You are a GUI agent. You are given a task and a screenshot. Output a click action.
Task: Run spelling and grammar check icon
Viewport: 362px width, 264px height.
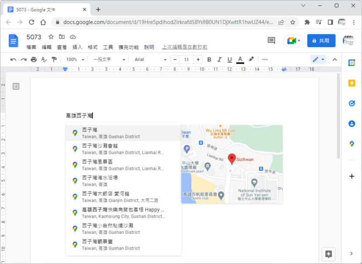[x=44, y=60]
